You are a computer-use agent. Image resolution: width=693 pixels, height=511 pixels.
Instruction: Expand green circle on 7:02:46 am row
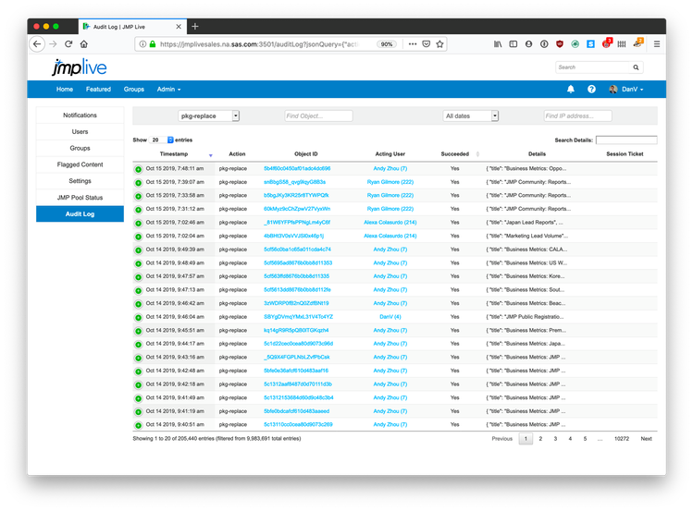139,224
